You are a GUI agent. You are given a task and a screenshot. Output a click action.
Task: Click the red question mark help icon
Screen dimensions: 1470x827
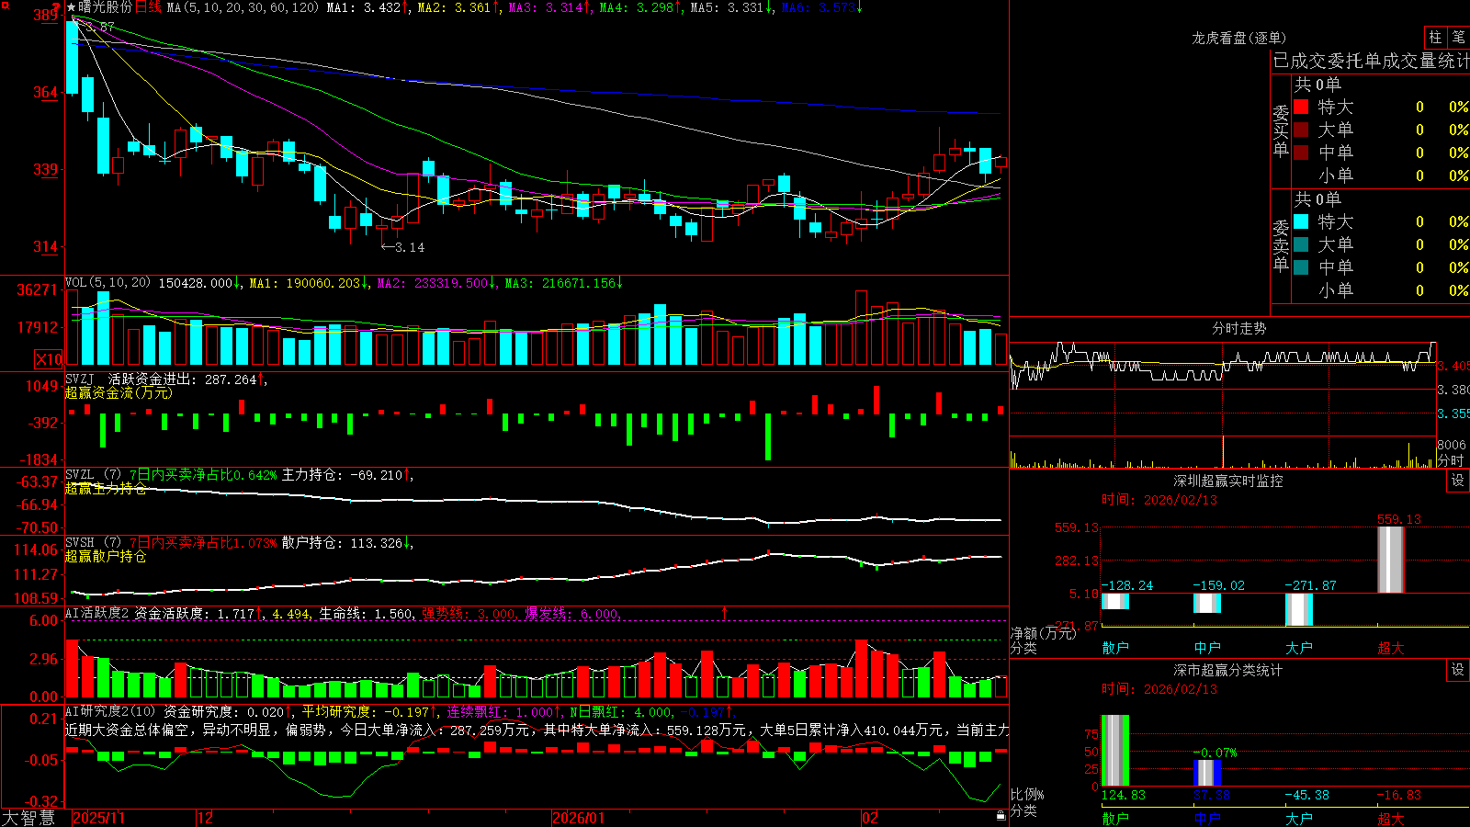click(56, 8)
